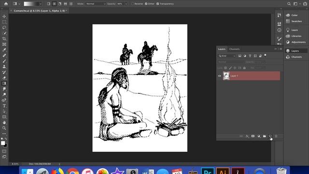Create a new group folder
Viewport: 309px width, 174px height.
(265, 136)
